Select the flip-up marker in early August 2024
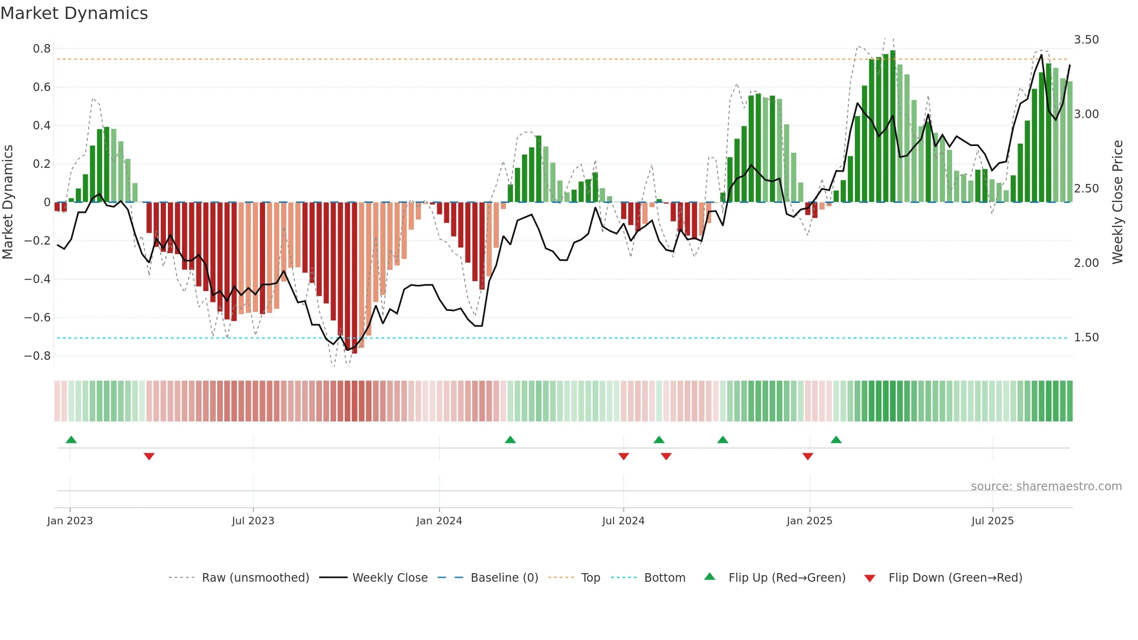The height and width of the screenshot is (640, 1138). [x=659, y=439]
